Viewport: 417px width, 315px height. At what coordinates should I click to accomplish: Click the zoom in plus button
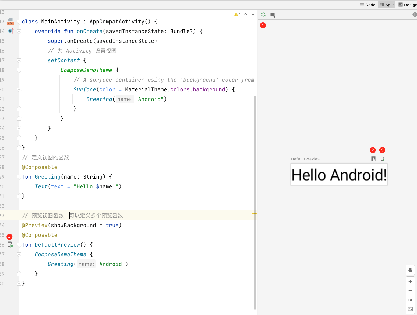(x=410, y=282)
